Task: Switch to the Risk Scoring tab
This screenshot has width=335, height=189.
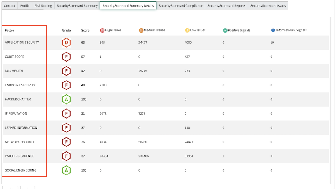Action: (43, 6)
